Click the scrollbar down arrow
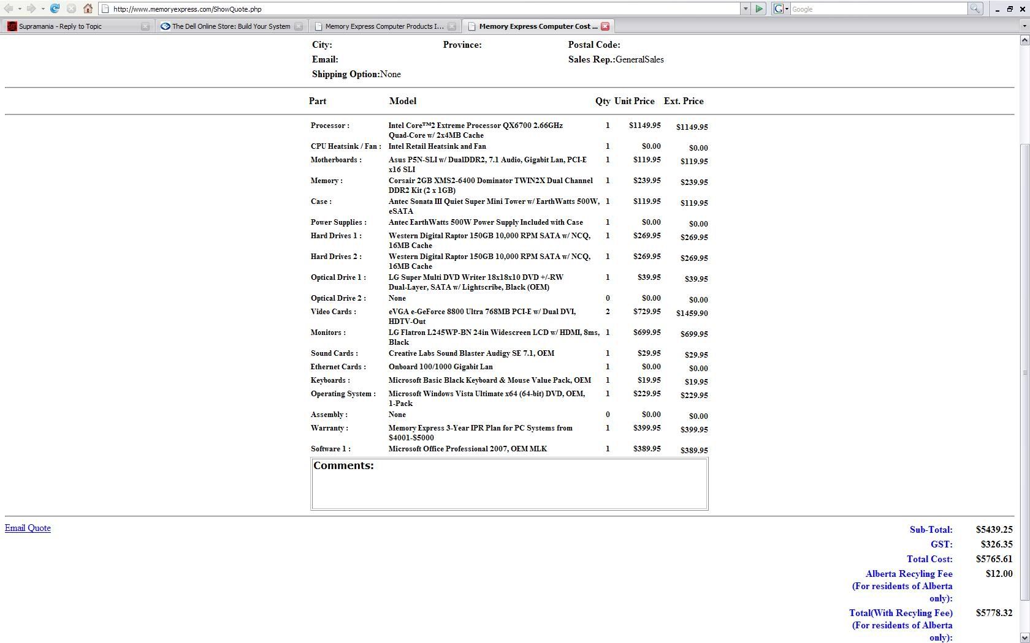The image size is (1030, 643). [x=1024, y=637]
